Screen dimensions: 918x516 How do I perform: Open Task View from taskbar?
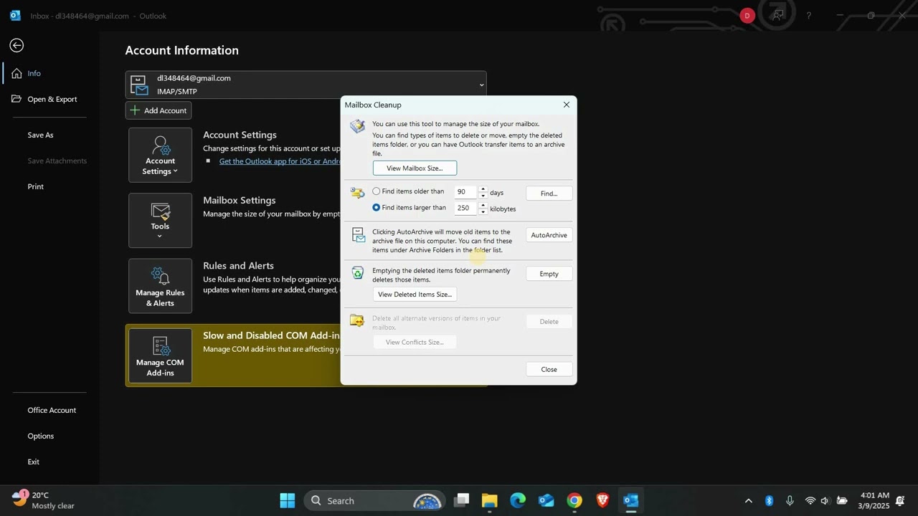pyautogui.click(x=461, y=500)
